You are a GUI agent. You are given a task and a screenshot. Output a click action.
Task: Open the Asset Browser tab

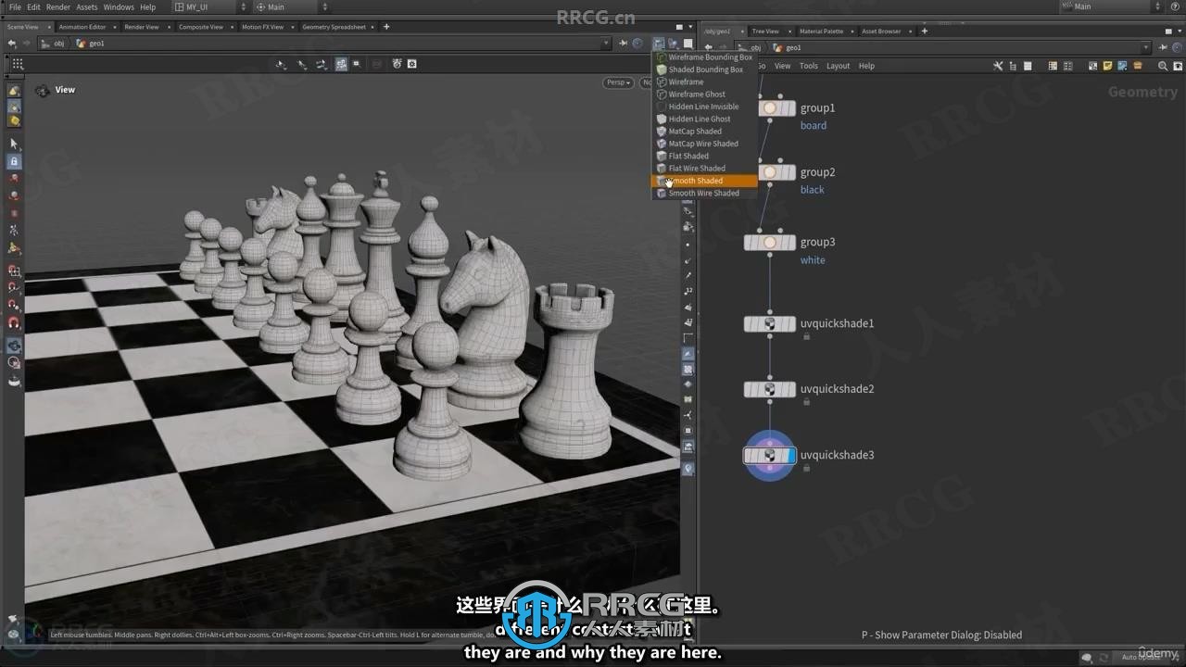[881, 31]
